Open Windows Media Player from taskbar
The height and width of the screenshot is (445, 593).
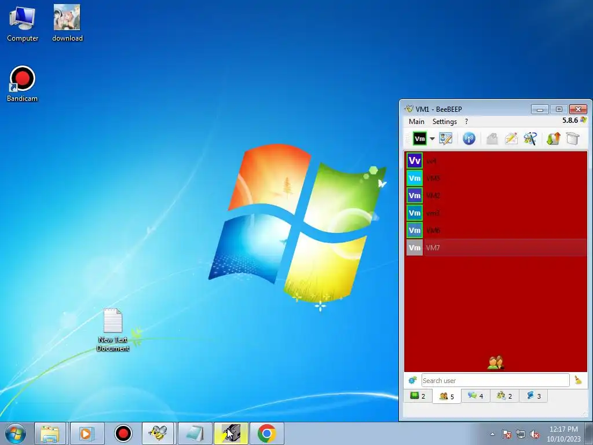[87, 433]
